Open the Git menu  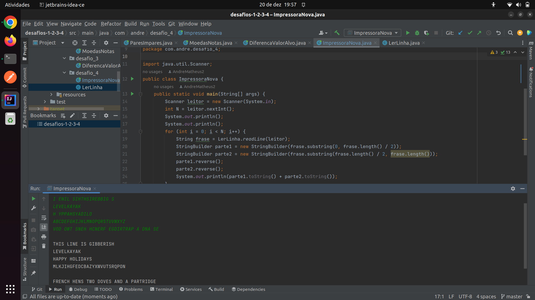click(x=172, y=24)
